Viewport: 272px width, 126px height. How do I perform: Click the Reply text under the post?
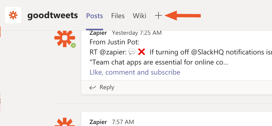[x=107, y=87]
